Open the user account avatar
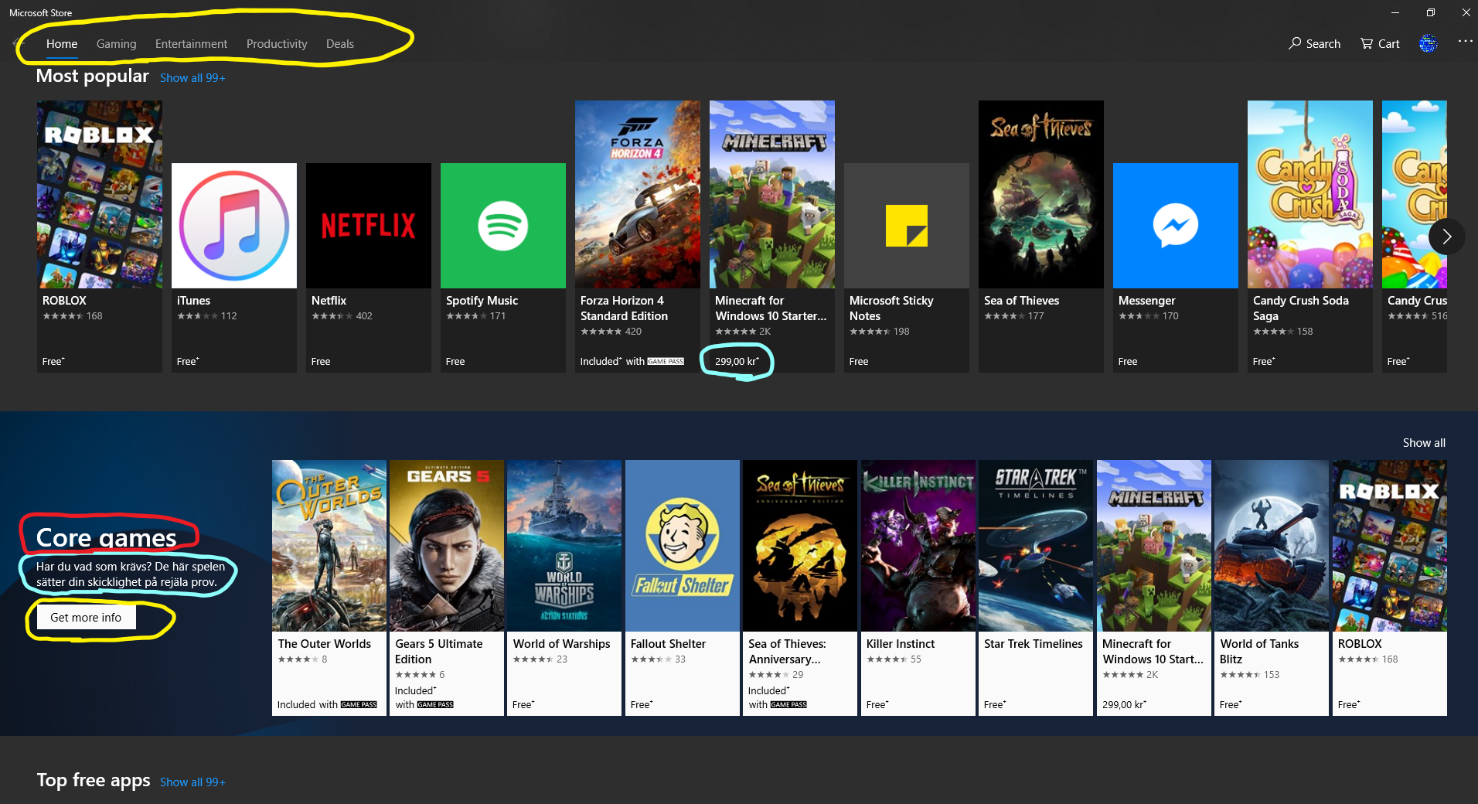 pos(1428,44)
